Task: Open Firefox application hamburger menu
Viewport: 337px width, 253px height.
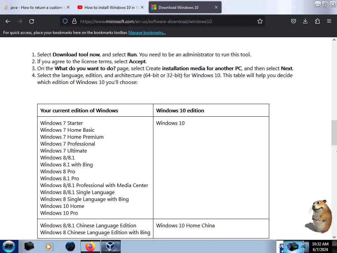Action: [329, 21]
